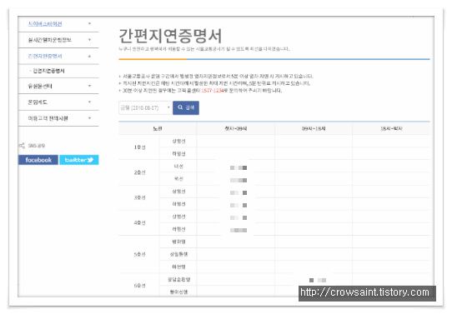Open 6호선 응암순환행 09시~18시 delay entry

[318, 280]
